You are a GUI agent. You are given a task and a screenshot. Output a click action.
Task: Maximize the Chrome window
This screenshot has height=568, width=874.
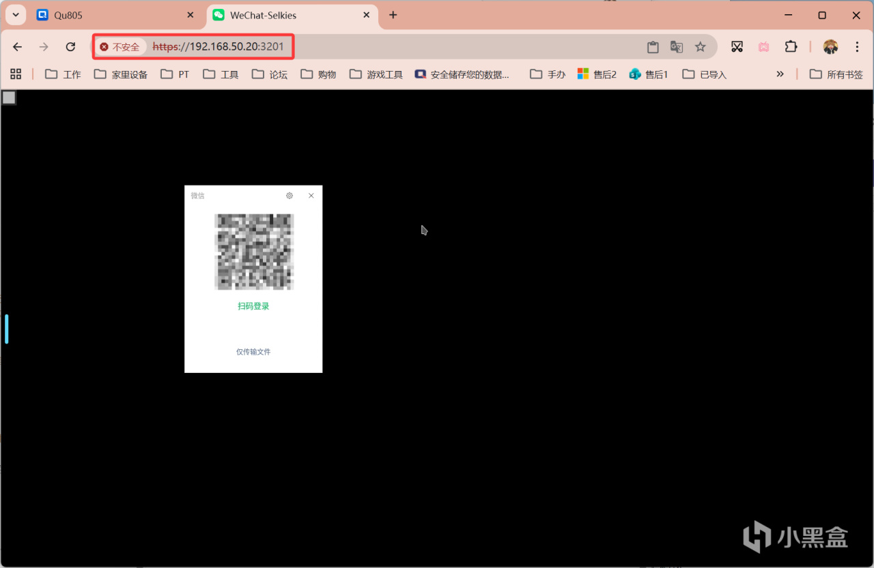click(822, 15)
